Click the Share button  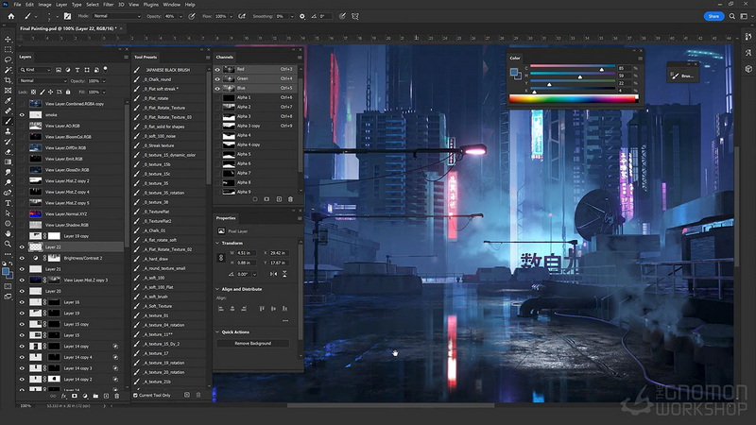click(x=713, y=16)
